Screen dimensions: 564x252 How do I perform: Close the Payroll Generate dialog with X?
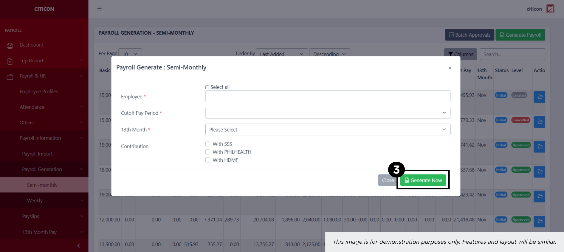point(450,68)
